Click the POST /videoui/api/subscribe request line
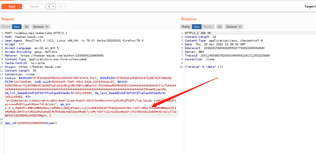The height and width of the screenshot is (154, 316). tap(36, 33)
